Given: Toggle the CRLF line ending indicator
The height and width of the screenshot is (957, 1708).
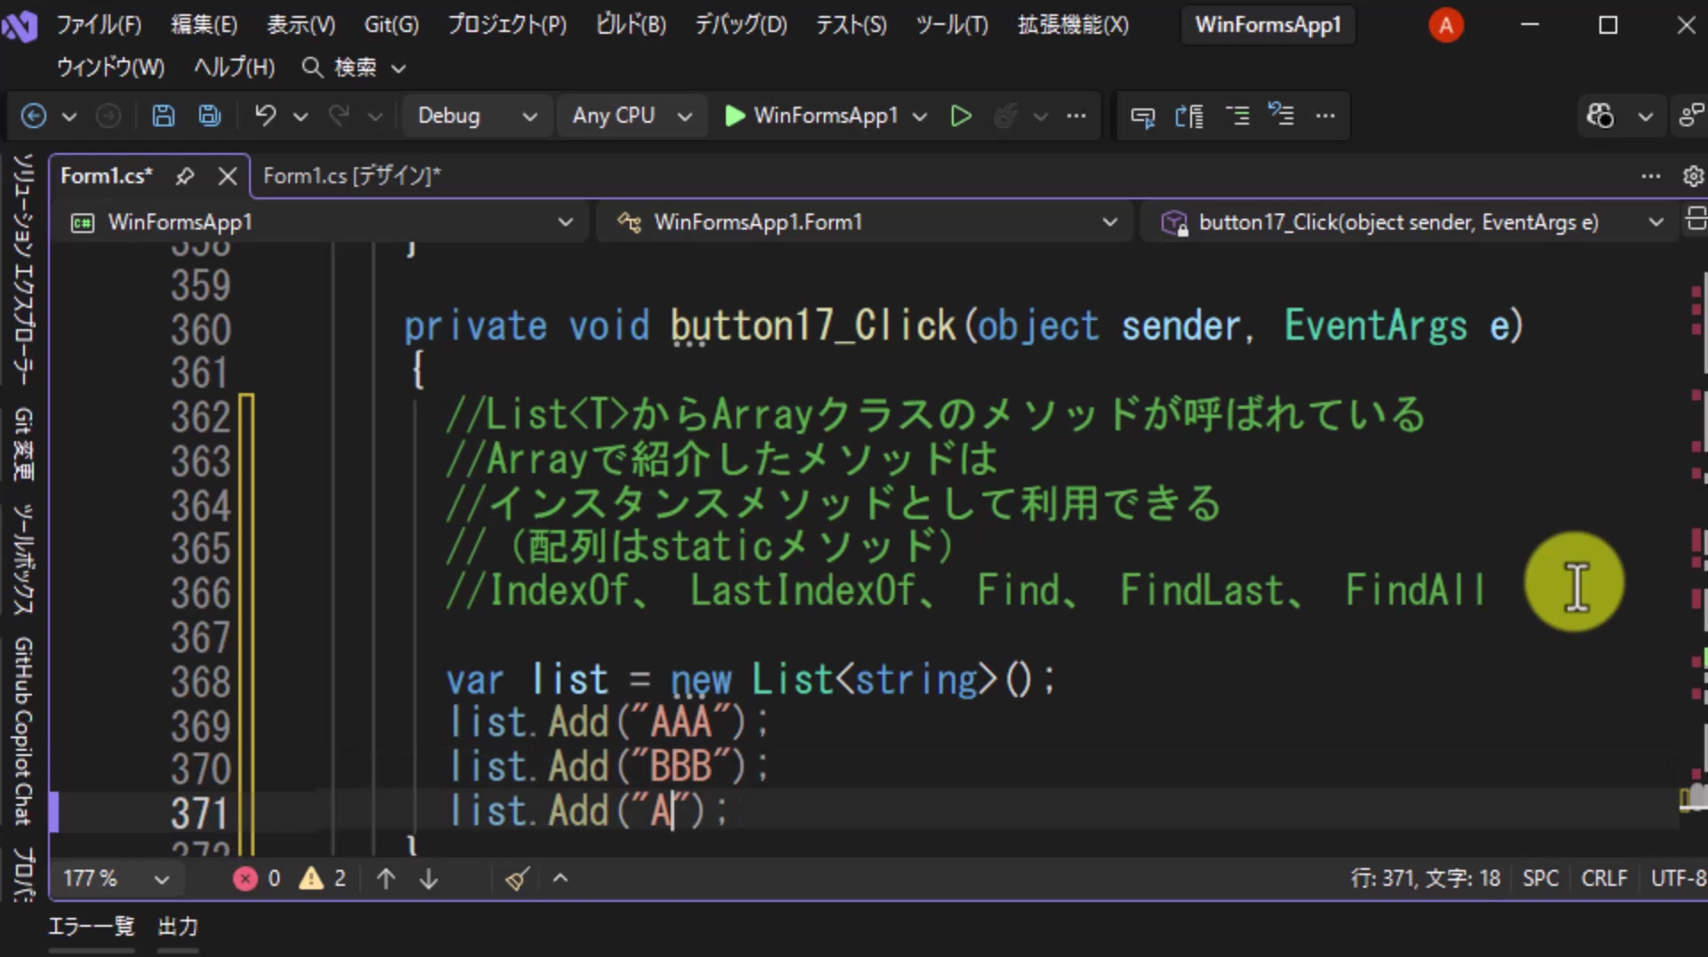Looking at the screenshot, I should pyautogui.click(x=1604, y=879).
